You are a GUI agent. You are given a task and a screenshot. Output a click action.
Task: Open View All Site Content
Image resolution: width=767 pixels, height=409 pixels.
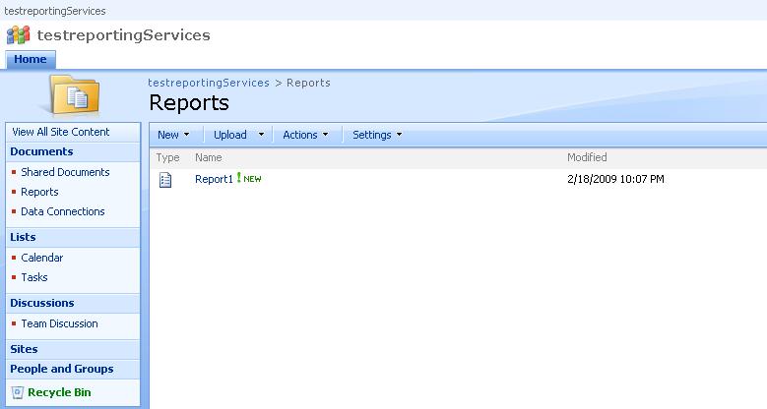point(61,132)
